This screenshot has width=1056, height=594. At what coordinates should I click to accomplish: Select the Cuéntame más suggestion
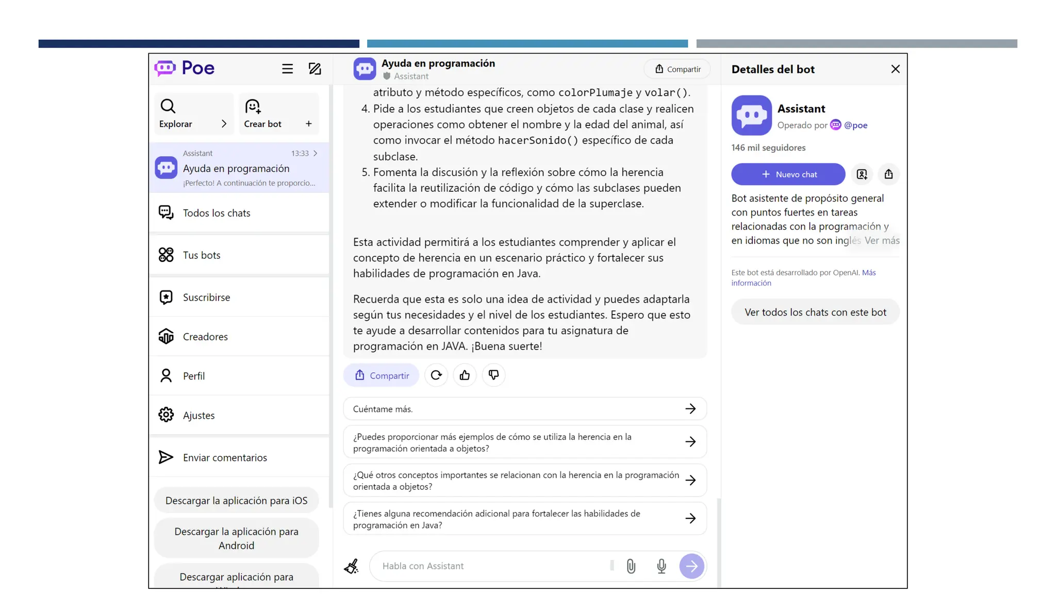coord(524,409)
